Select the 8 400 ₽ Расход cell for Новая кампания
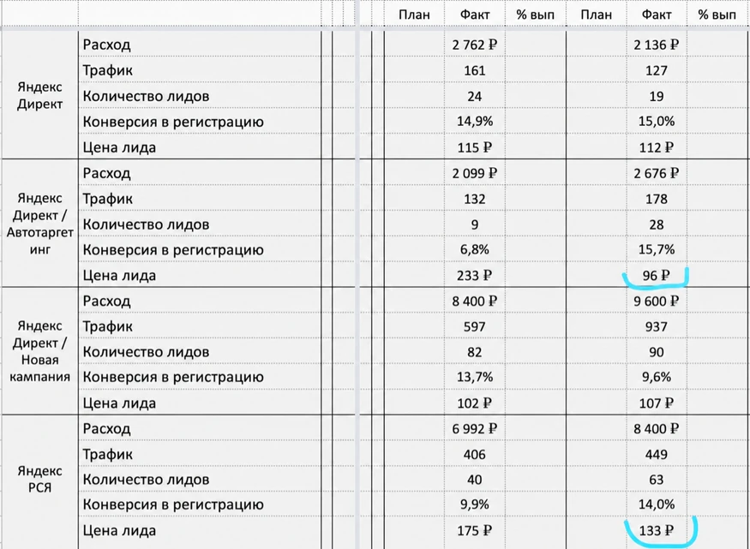The image size is (750, 549). [475, 301]
